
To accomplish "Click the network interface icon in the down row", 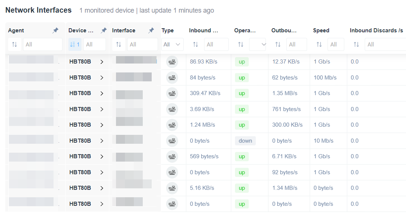I will (x=172, y=140).
